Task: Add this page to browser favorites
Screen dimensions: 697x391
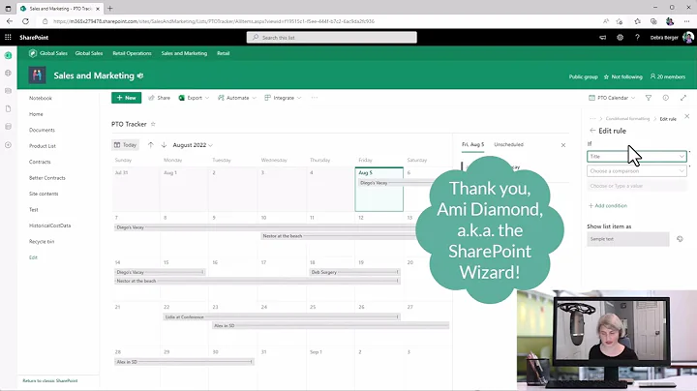Action: coord(620,21)
